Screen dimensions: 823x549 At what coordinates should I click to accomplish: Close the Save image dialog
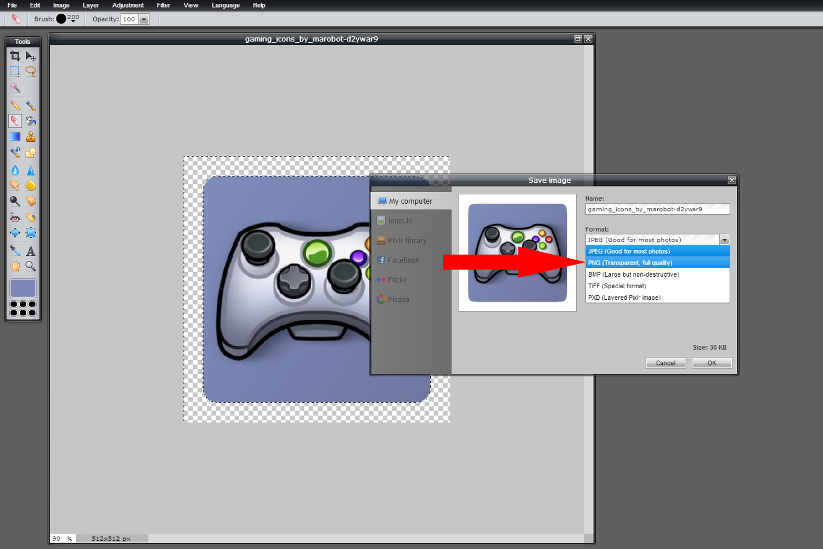coord(731,180)
